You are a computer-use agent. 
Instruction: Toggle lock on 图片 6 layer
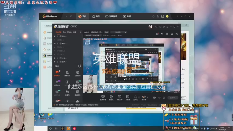tap(57, 36)
